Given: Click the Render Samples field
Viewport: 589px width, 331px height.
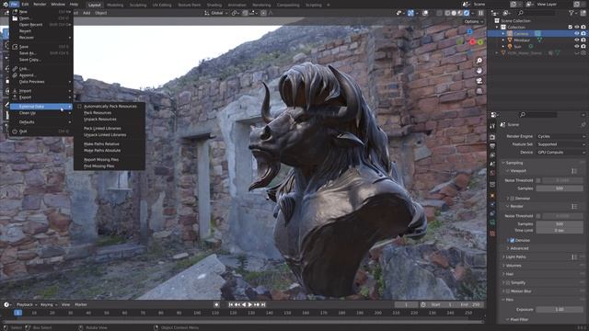Looking at the screenshot, I should tap(559, 224).
